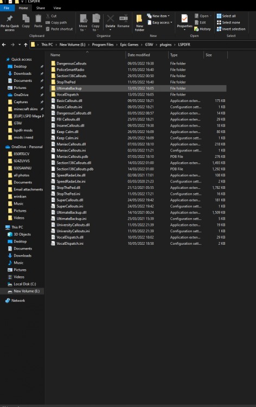The height and width of the screenshot is (407, 256).
Task: Select UltimateBackup.ini file
Action: pos(72,219)
